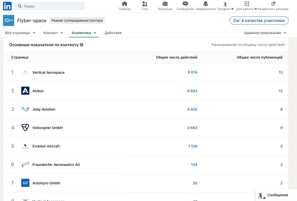Open the Jobs (Вакансии) briefcase icon
The width and height of the screenshot is (297, 201).
165,4
